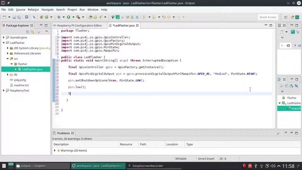Viewport: 302px width, 170px height.
Task: Click the Last Edit Location icon
Action: (x=164, y=17)
